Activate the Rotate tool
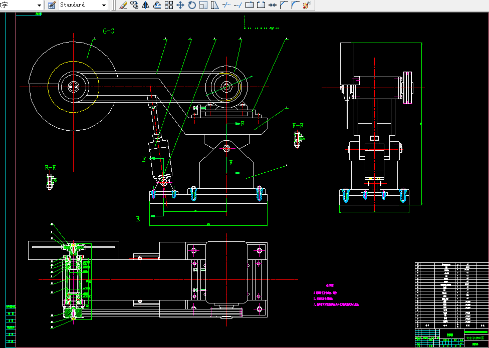Screen dimensions: 489x348 tap(192, 5)
